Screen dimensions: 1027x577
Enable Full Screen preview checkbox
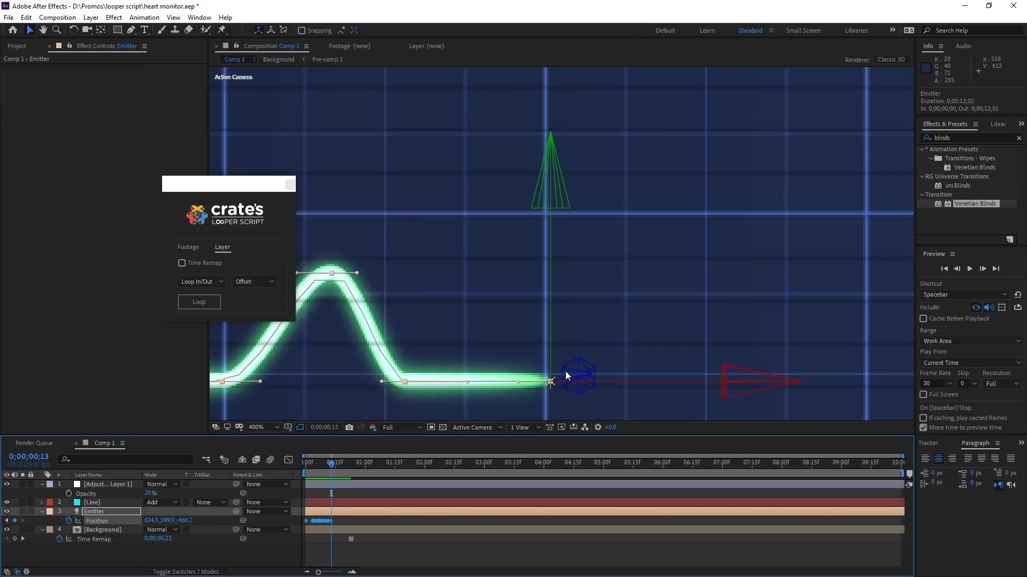[923, 395]
